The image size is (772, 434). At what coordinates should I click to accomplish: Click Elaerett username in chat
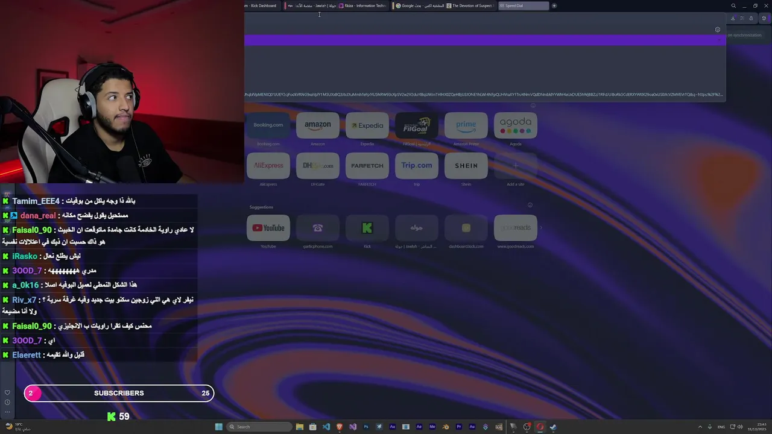(x=27, y=355)
